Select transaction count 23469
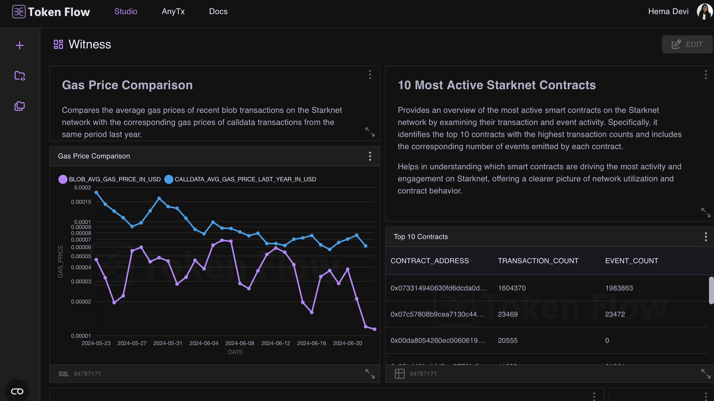Viewport: 714px width, 401px height. click(x=508, y=314)
